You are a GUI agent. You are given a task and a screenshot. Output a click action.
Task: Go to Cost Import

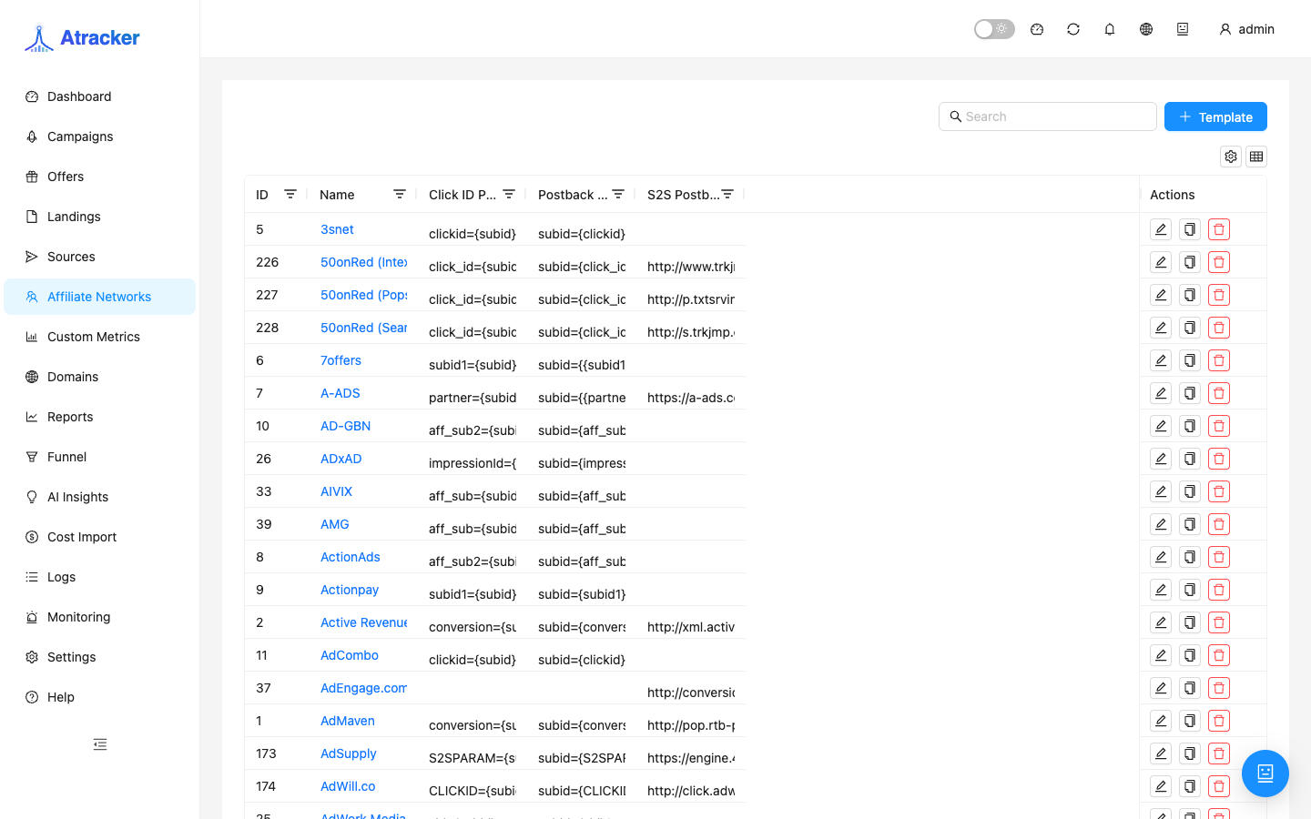[x=100, y=537]
